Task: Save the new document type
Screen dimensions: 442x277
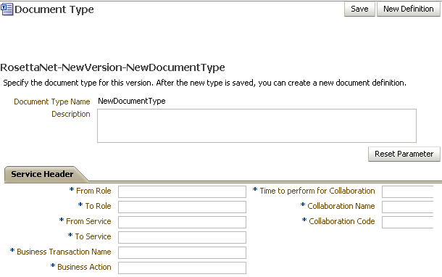Action: pos(359,9)
